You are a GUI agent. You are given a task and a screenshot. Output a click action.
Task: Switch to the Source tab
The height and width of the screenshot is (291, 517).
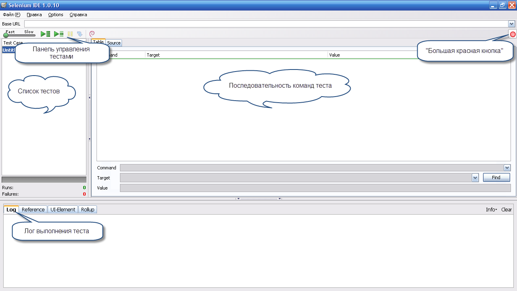coord(114,42)
